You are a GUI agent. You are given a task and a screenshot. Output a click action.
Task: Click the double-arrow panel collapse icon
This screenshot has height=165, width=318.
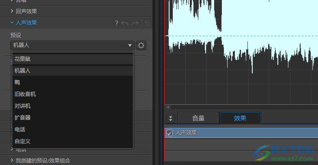click(x=170, y=118)
